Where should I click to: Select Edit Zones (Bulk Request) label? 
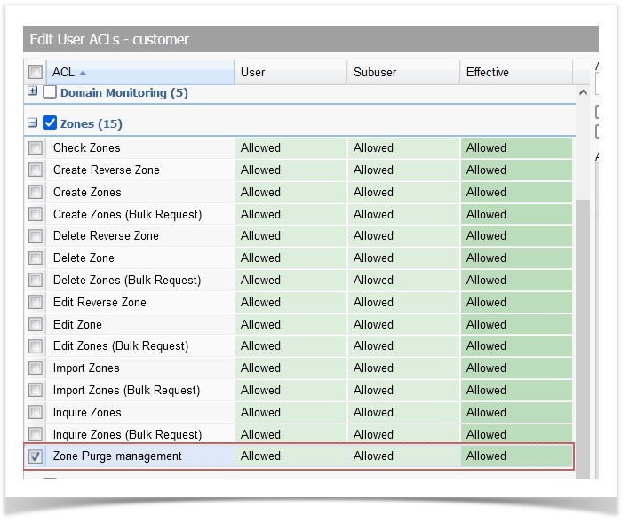coord(121,345)
